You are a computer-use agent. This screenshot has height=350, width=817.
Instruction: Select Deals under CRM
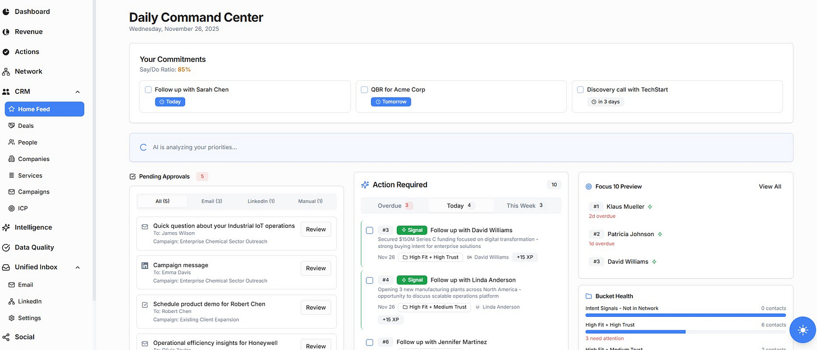(x=26, y=125)
